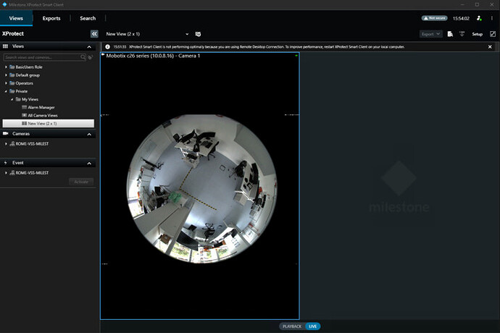Click the Setup button

[478, 34]
